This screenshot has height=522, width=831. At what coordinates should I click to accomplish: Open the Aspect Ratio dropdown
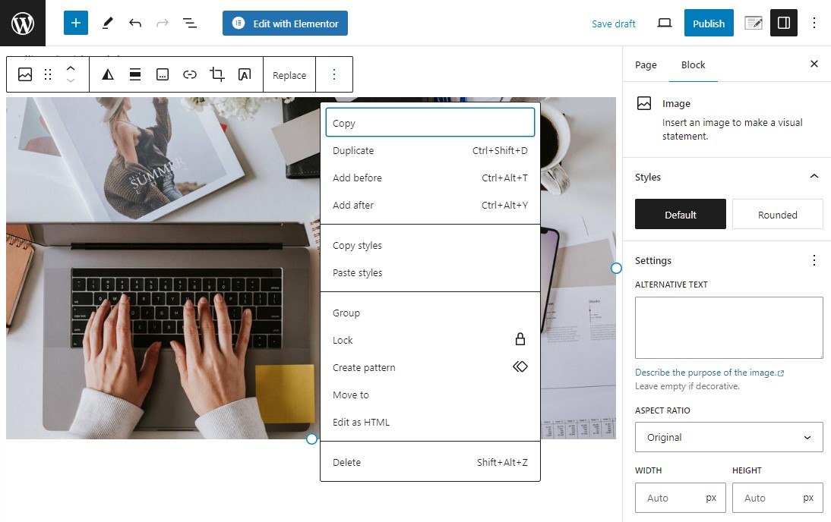point(728,437)
